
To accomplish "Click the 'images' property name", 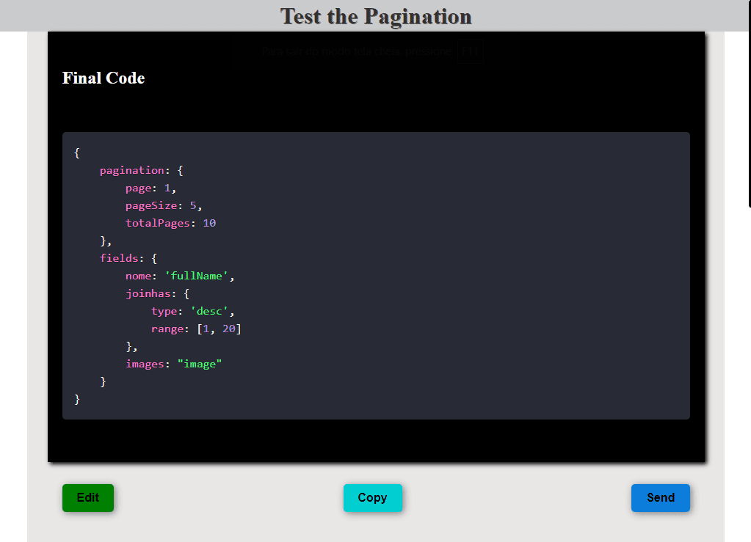I will [145, 365].
